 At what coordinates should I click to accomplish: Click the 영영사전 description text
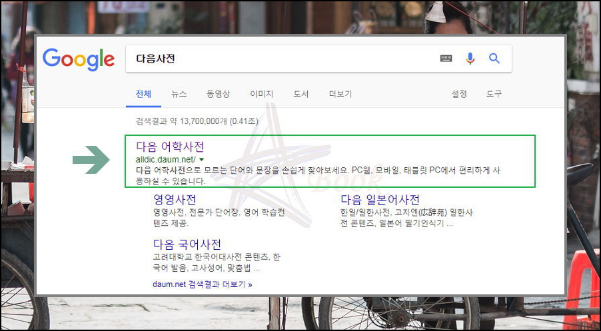tap(219, 218)
